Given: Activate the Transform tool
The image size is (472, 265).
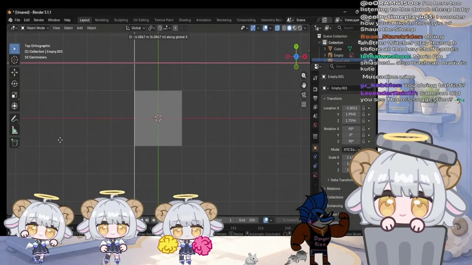Looking at the screenshot, I should click(x=14, y=106).
